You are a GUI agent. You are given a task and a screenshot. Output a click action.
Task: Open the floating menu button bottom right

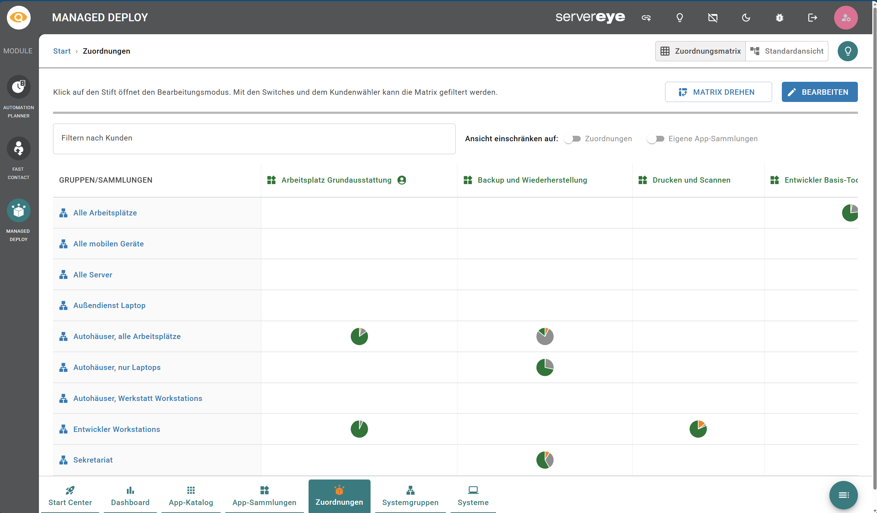pos(843,495)
